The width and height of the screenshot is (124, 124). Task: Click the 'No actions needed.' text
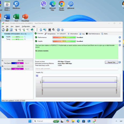click(42, 51)
